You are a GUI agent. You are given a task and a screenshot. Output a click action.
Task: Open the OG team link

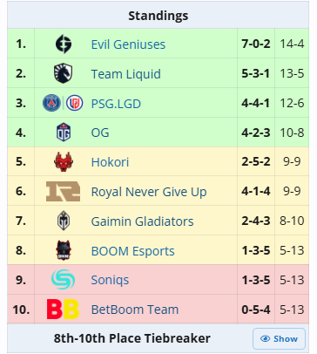(100, 133)
